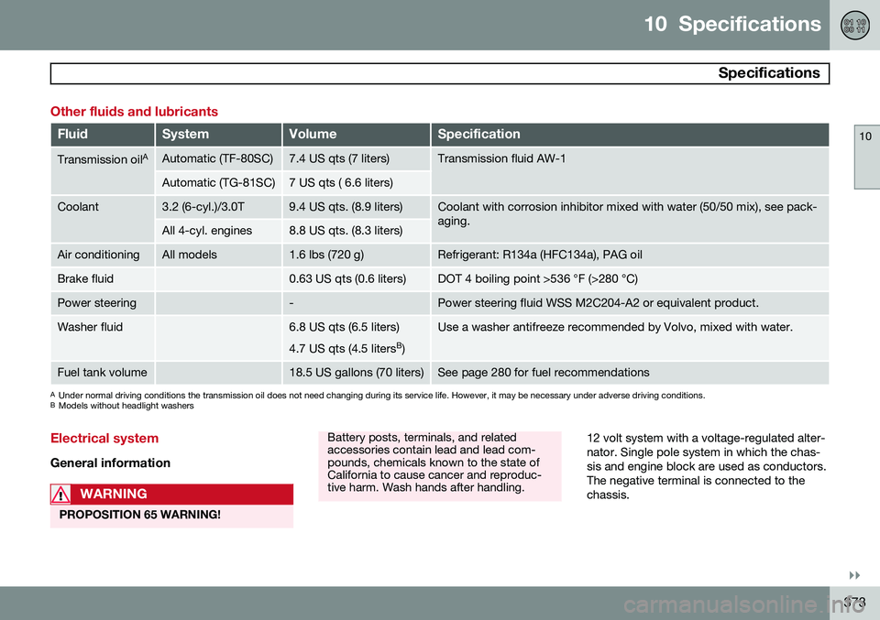This screenshot has height=620, width=880.
Task: Click the "PROPOSITION 65 WARNING!" text
Action: tap(139, 515)
